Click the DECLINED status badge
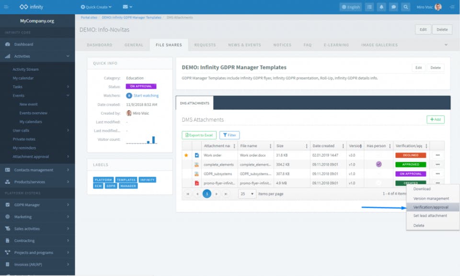The height and width of the screenshot is (276, 460). coord(411,155)
